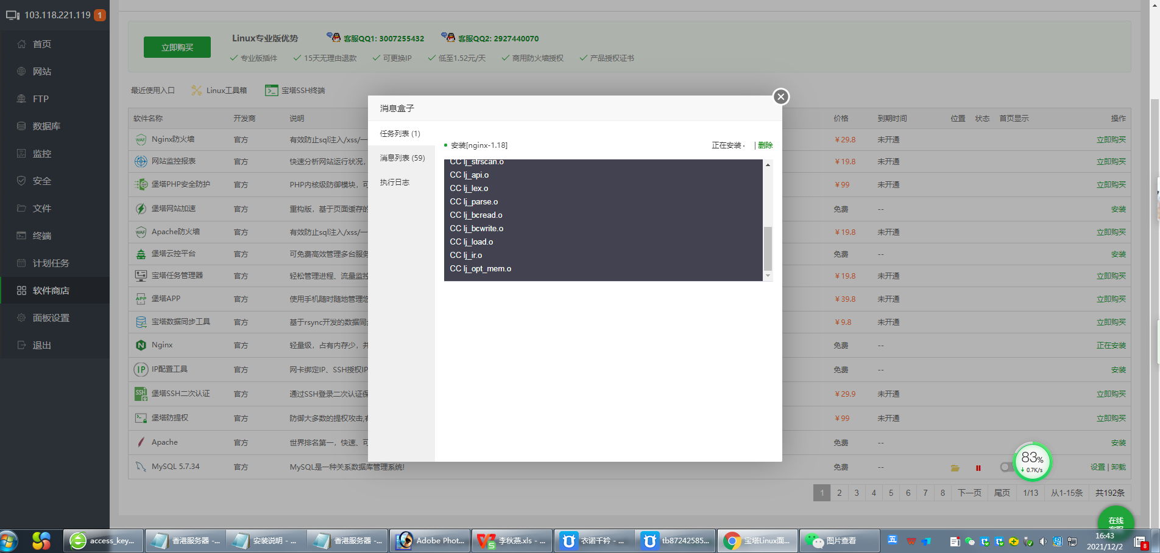
Task: Click 客服QQ2: 2927440070 contact
Action: pyautogui.click(x=490, y=38)
